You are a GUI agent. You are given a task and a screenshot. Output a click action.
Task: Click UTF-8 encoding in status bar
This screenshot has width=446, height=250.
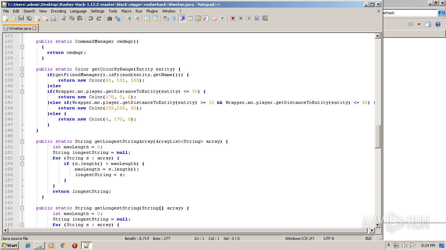click(329, 239)
